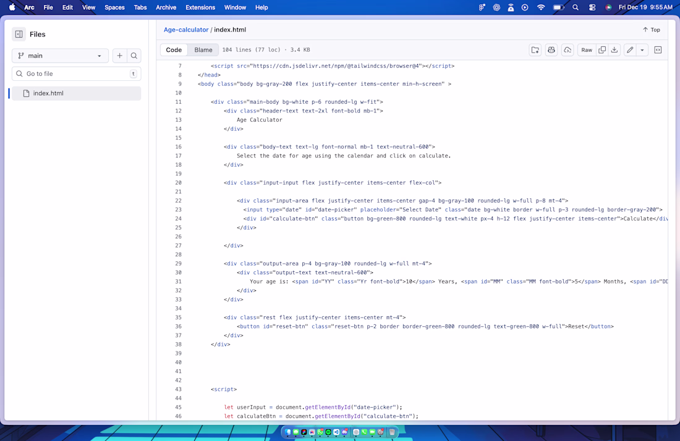Click the ChatGPT menu bar icon
680x441 pixels.
pyautogui.click(x=496, y=7)
